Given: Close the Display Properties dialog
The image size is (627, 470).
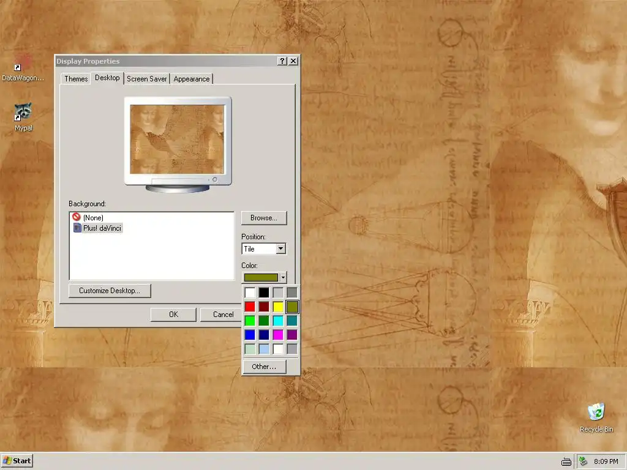Looking at the screenshot, I should [293, 61].
